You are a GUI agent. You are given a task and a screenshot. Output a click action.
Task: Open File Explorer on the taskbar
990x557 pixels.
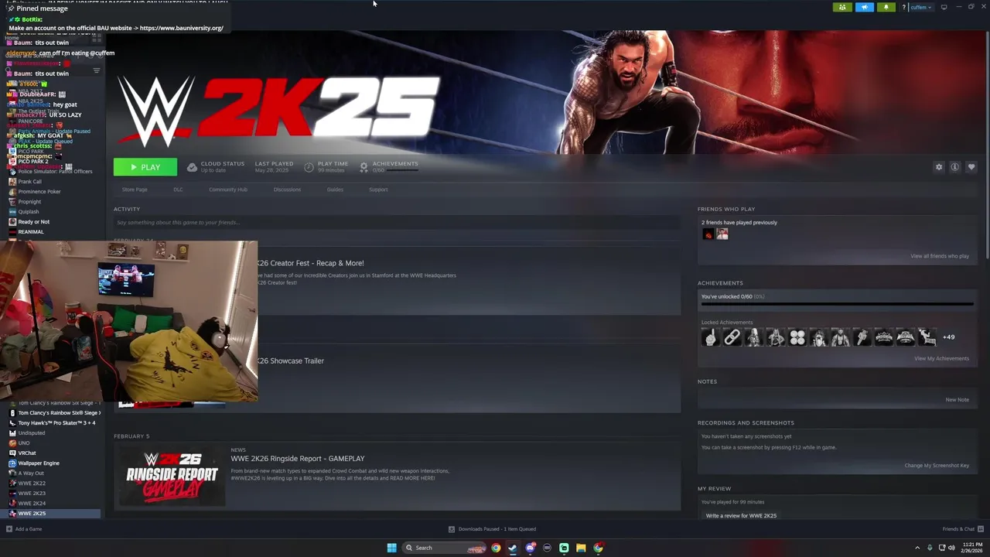point(581,548)
